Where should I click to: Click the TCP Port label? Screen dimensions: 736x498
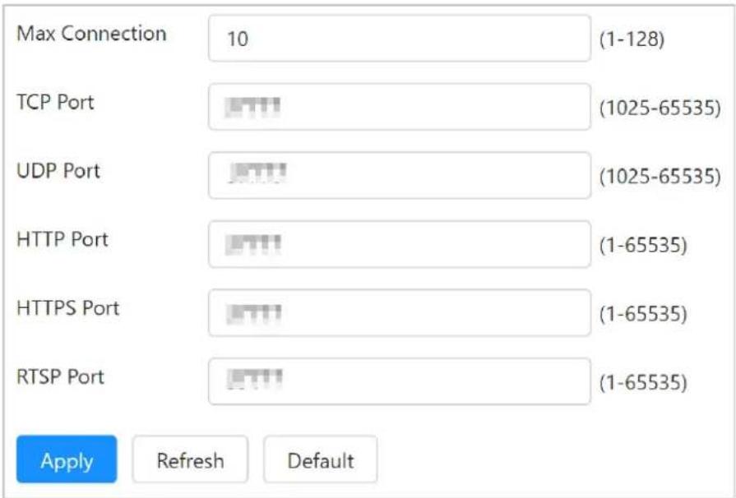pyautogui.click(x=55, y=102)
